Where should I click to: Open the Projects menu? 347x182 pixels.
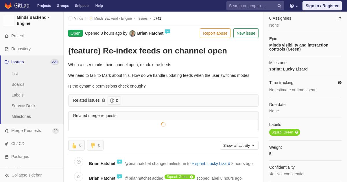click(44, 6)
